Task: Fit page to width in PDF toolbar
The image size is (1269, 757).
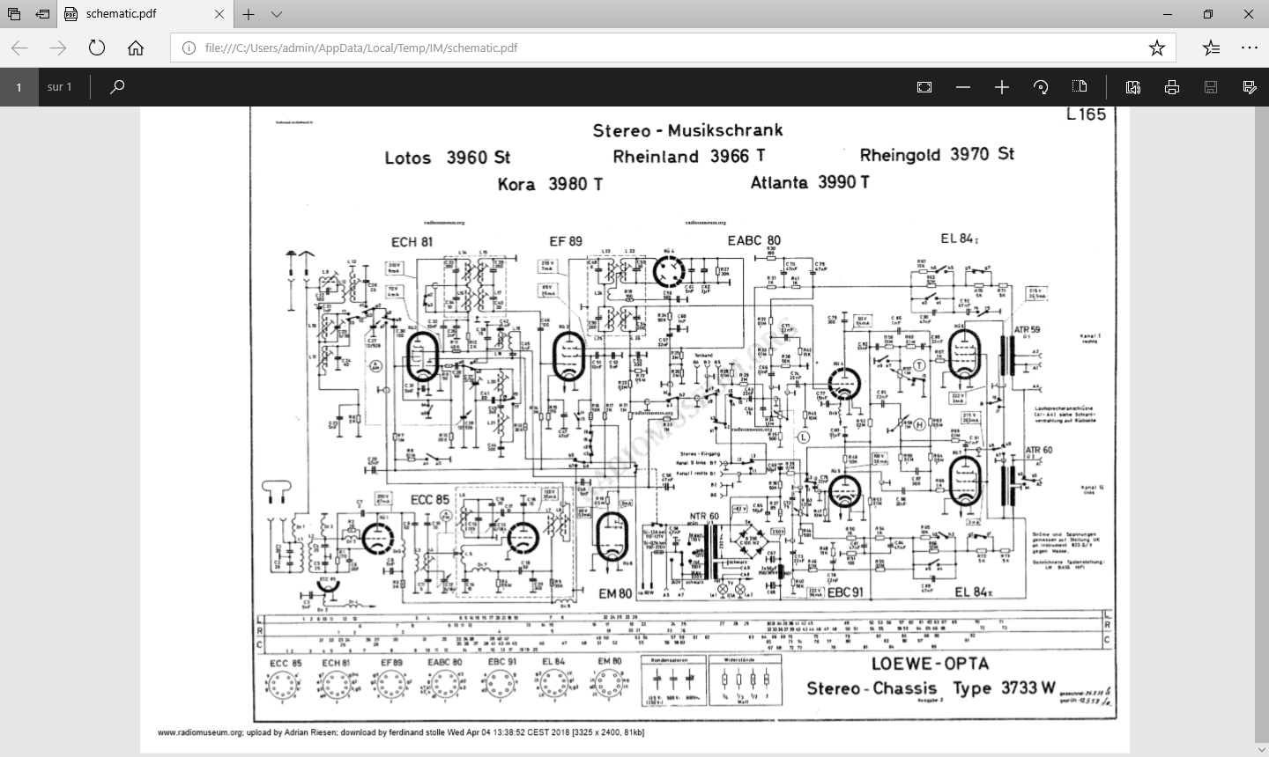Action: point(924,87)
